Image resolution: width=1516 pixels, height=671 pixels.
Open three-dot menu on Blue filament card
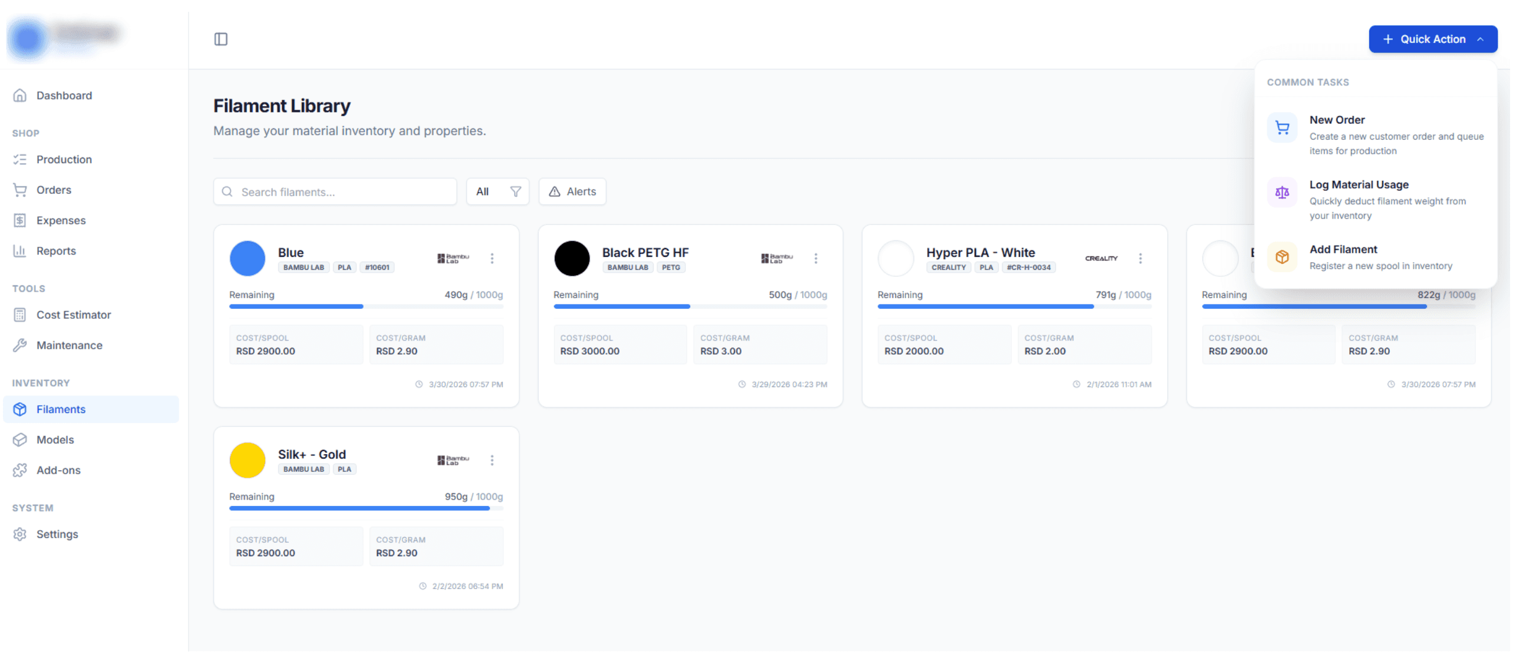click(x=492, y=258)
